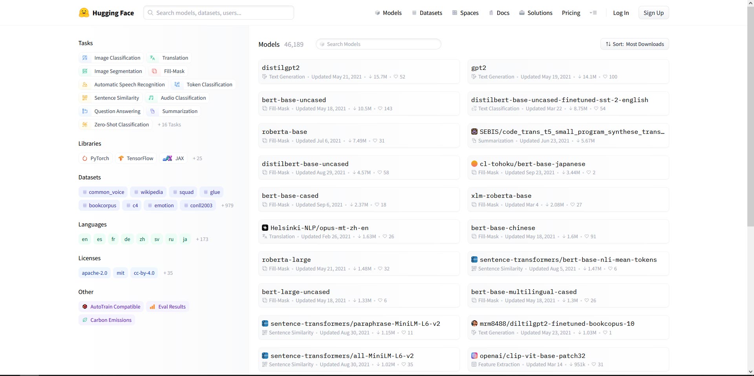Open the xlm-roberta-base model card
Image resolution: width=754 pixels, height=376 pixels.
coord(568,199)
